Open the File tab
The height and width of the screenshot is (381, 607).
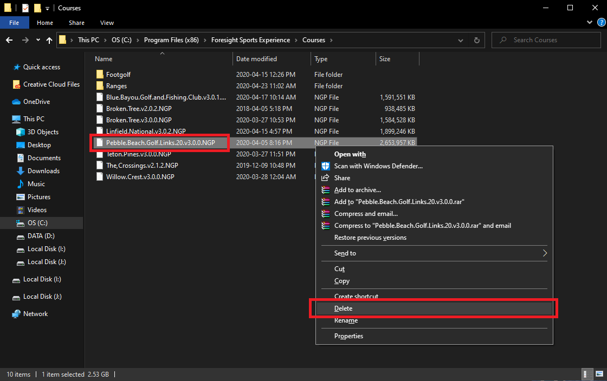(x=14, y=23)
